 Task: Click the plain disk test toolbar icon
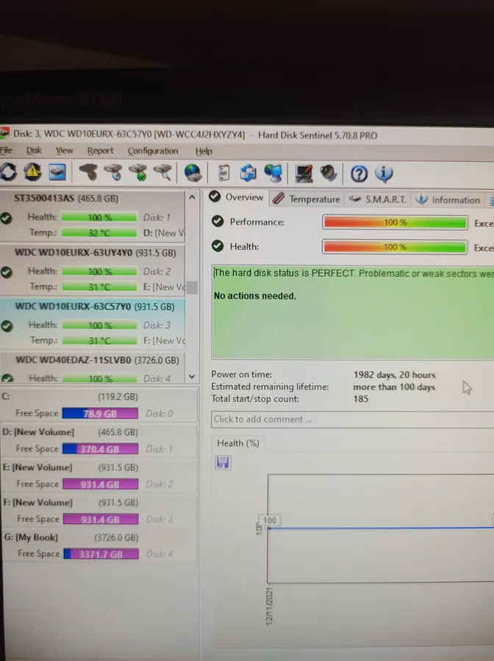[x=88, y=172]
